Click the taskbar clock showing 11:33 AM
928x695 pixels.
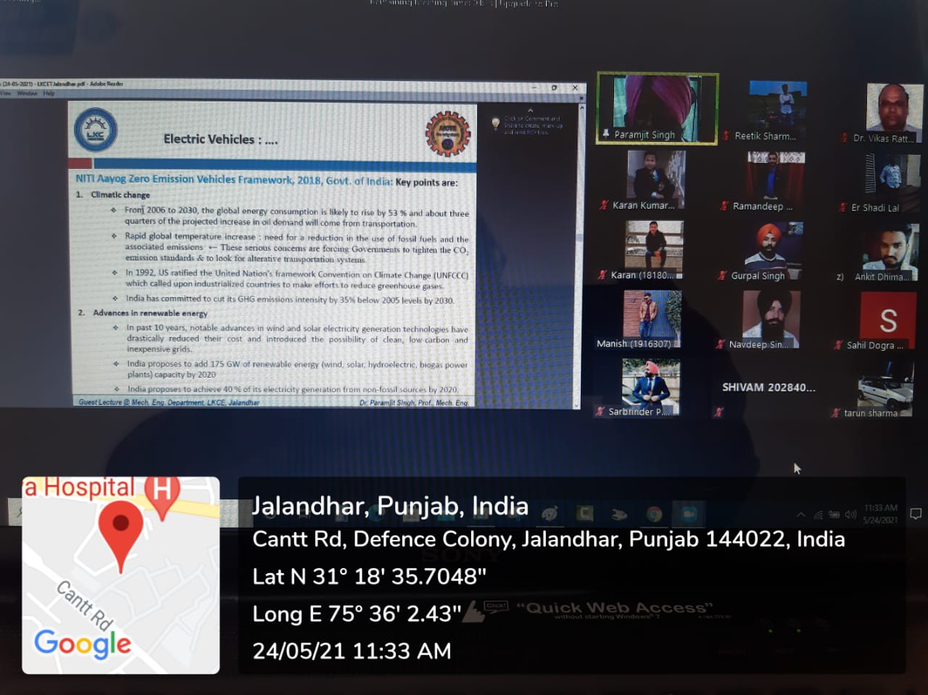(881, 514)
